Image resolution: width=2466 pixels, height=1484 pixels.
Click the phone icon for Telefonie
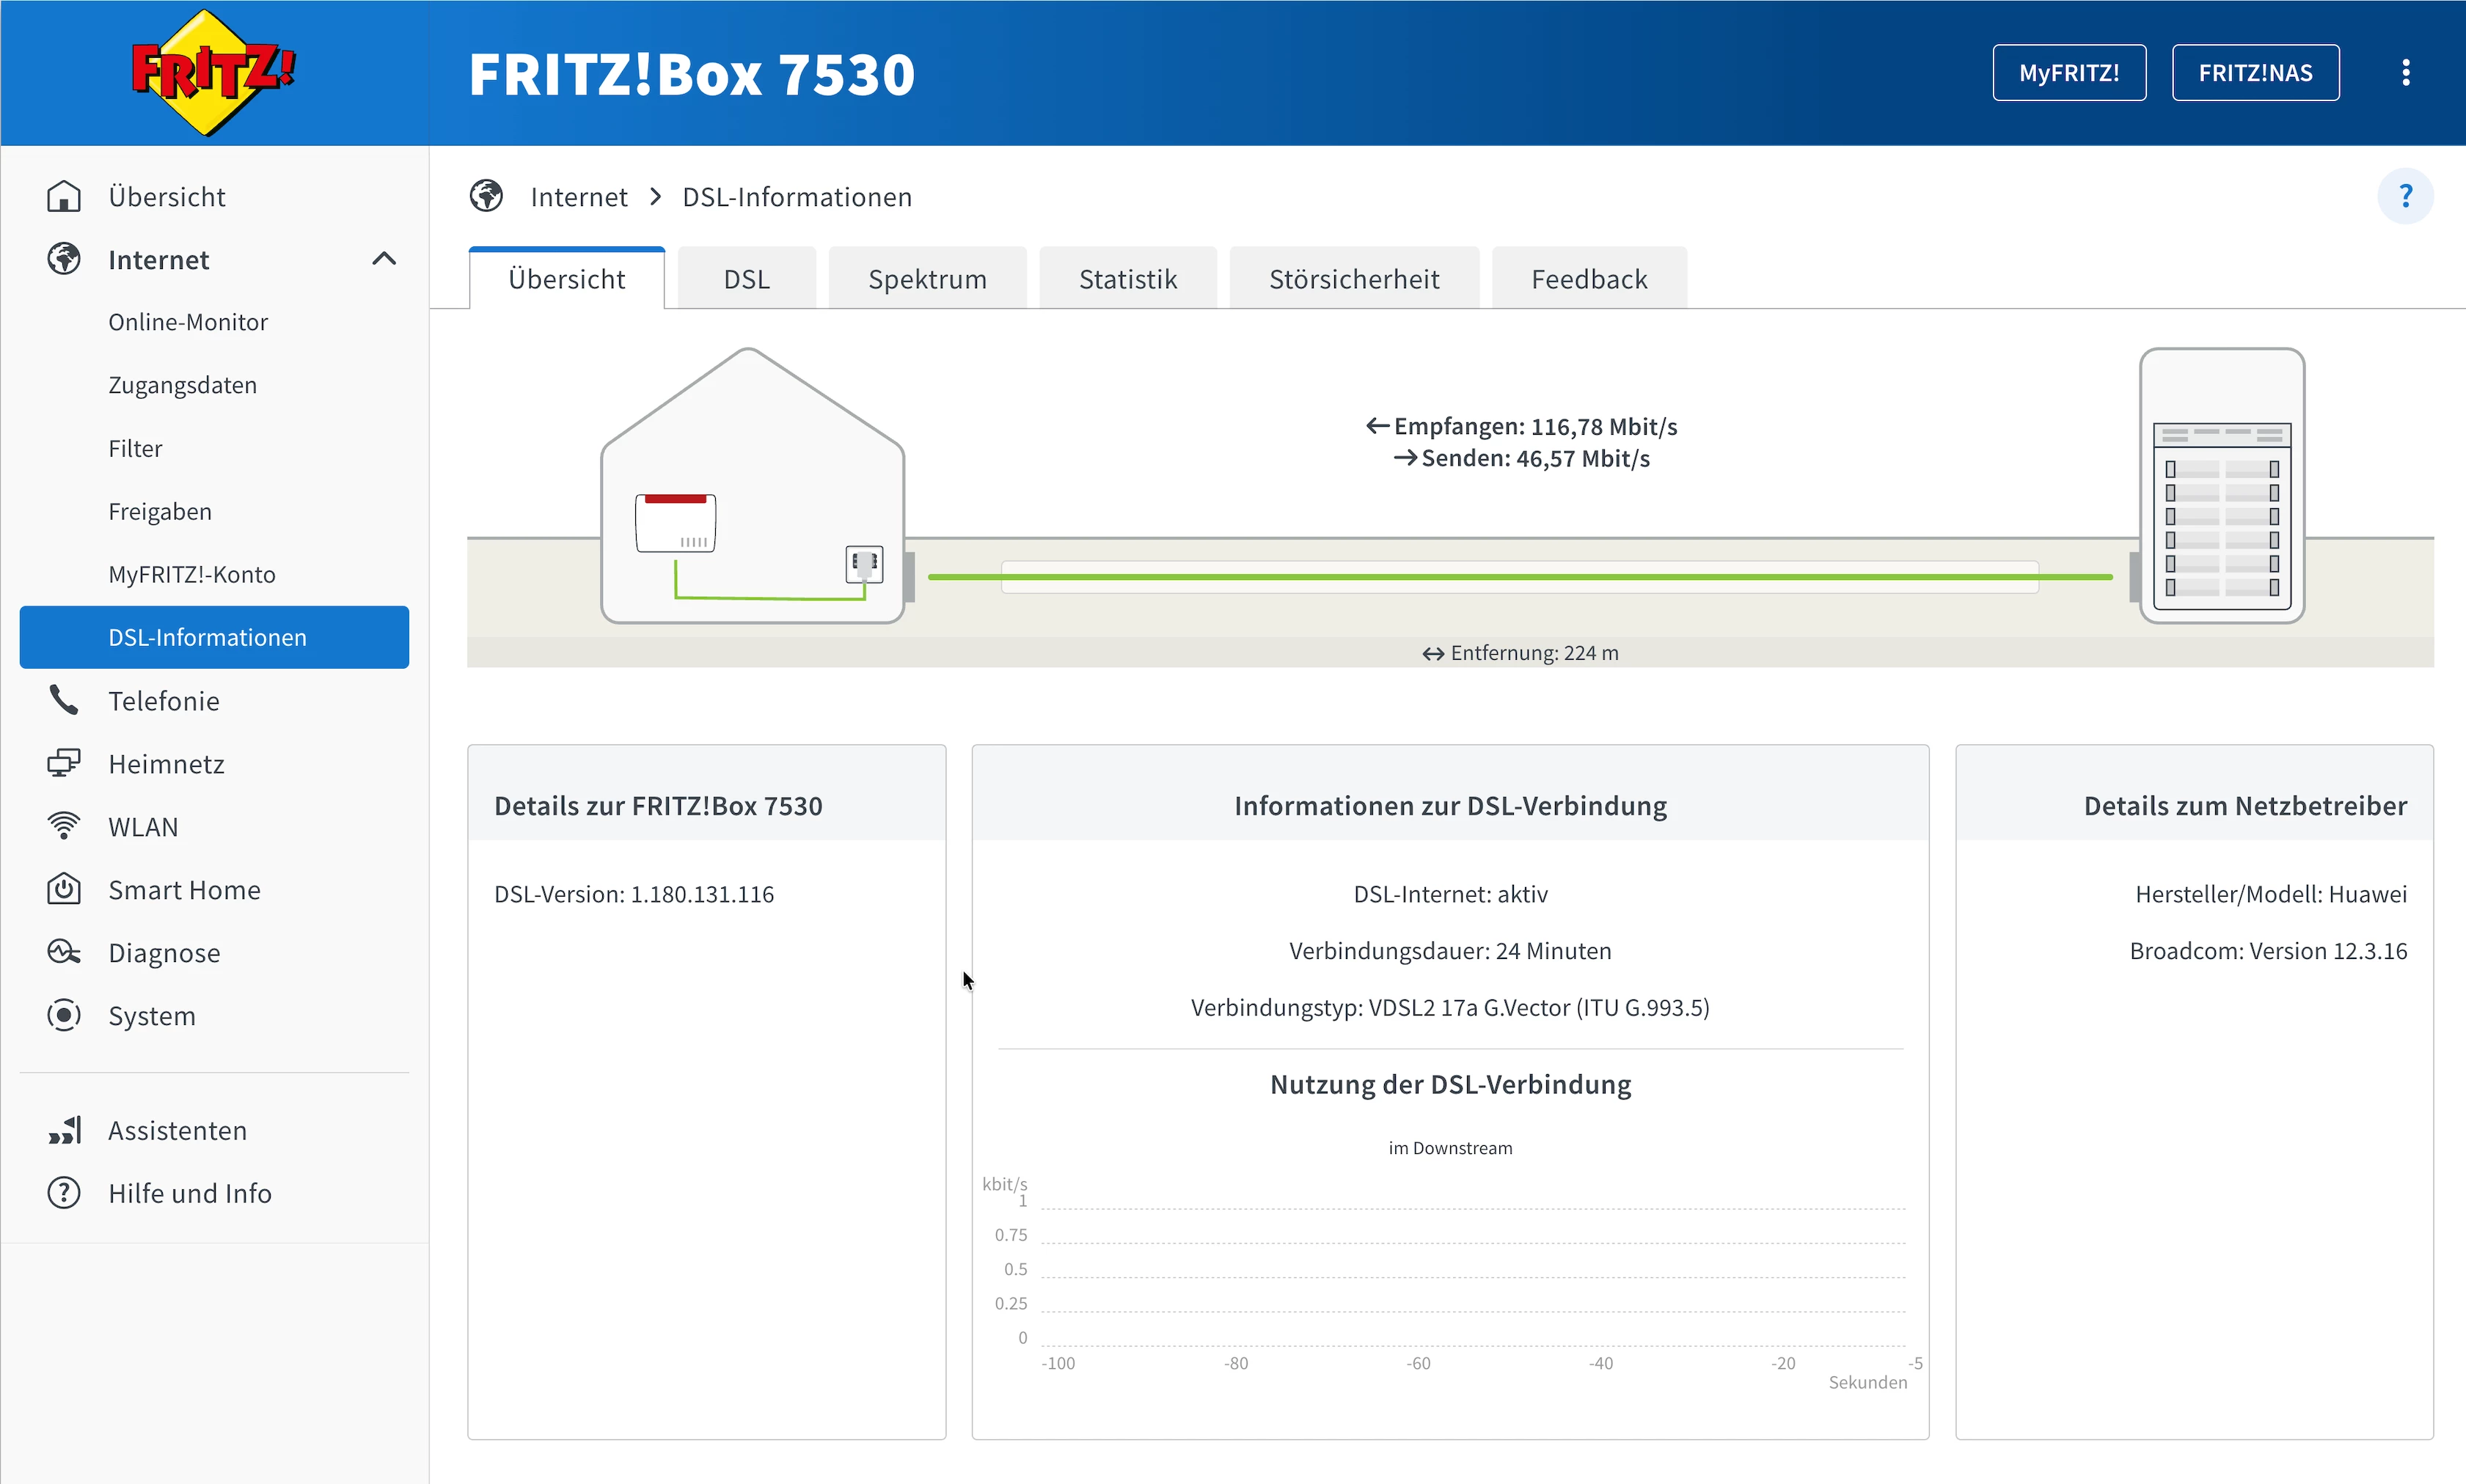[x=64, y=700]
